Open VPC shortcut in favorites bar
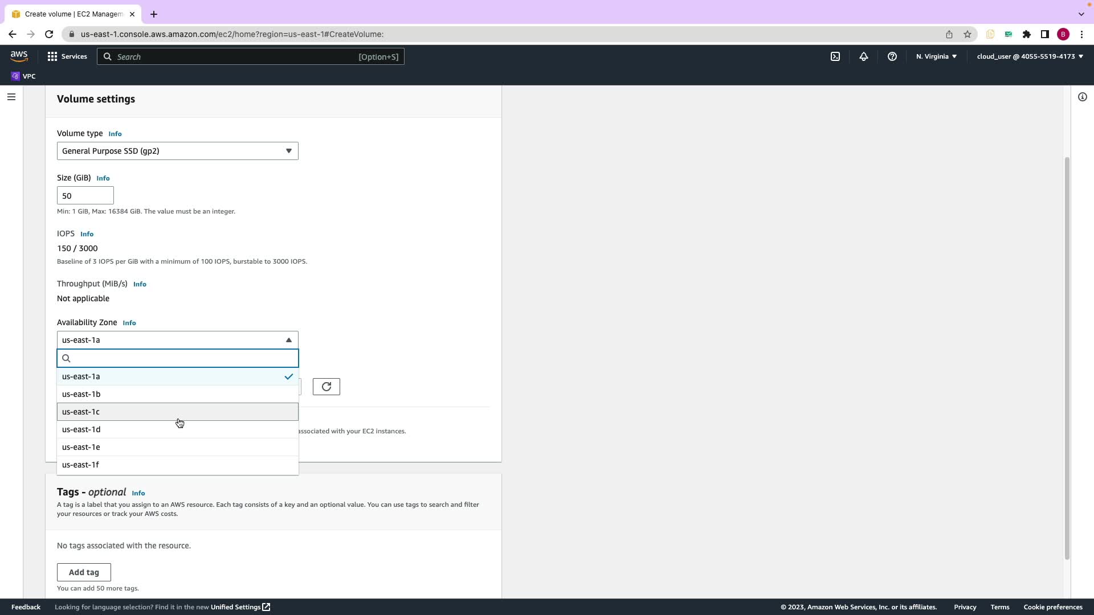This screenshot has width=1094, height=615. 23,76
